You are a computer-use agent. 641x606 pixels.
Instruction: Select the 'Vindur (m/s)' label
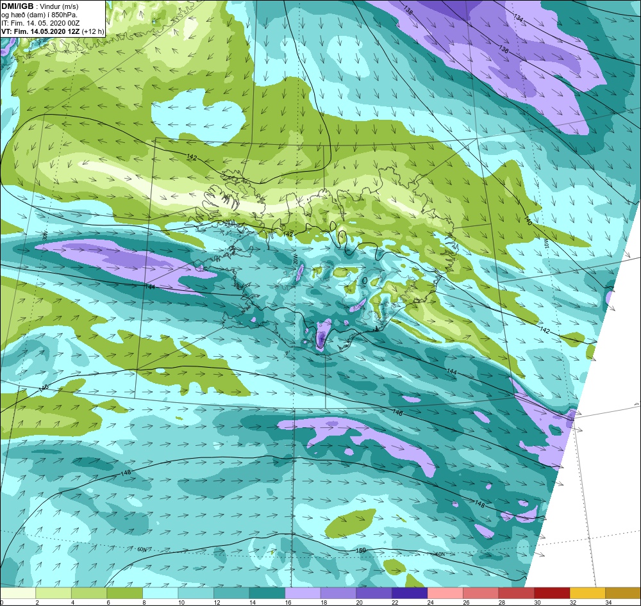pos(60,6)
